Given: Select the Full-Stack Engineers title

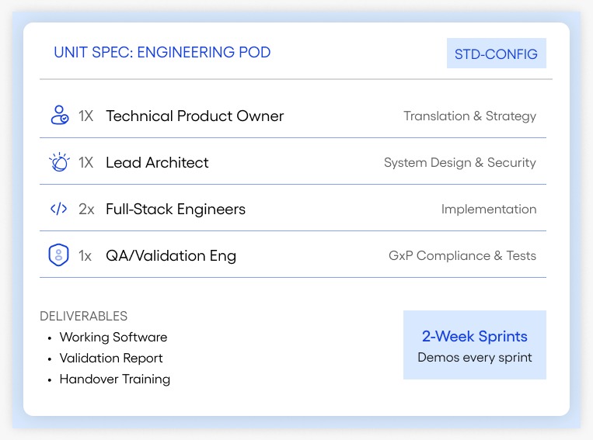Looking at the screenshot, I should click(176, 210).
